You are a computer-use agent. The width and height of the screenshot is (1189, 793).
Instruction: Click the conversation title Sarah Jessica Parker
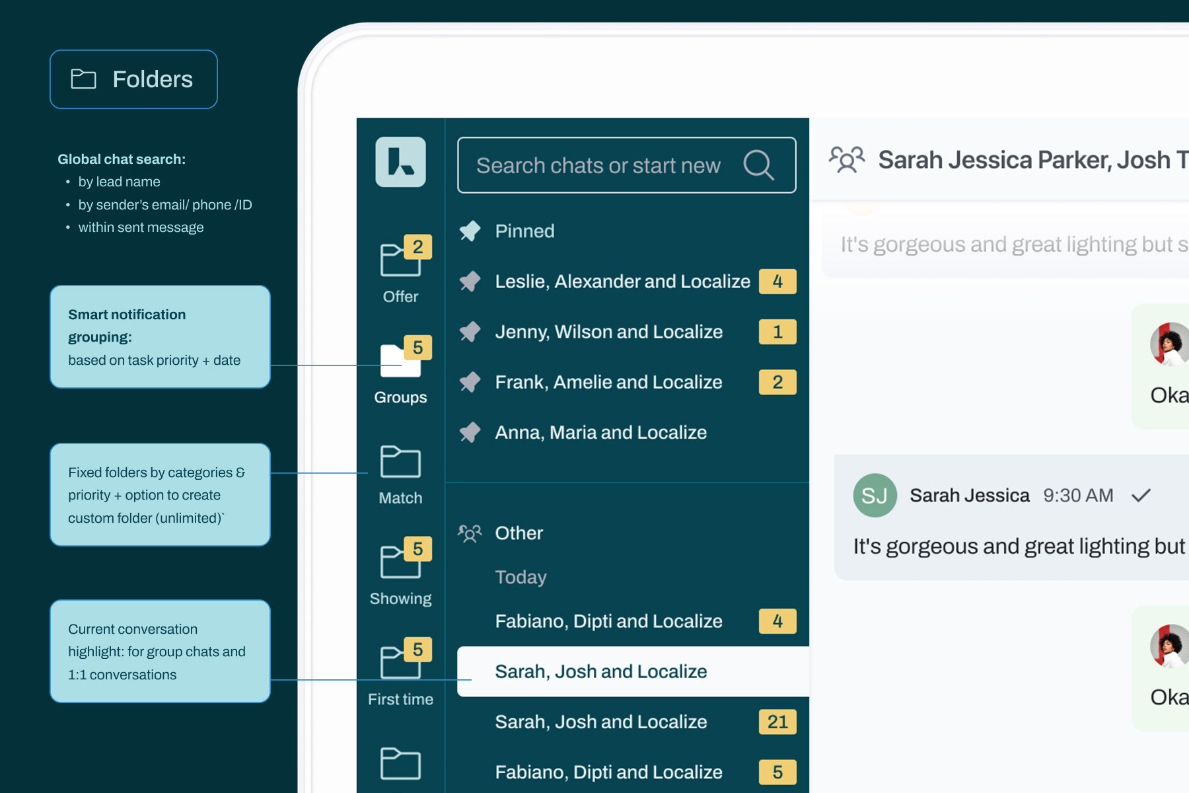(1033, 159)
